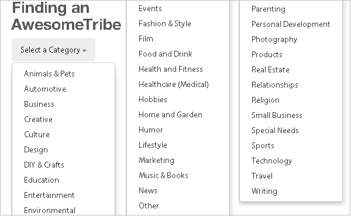Click the Relationships category
This screenshot has width=351, height=216.
click(x=275, y=85)
